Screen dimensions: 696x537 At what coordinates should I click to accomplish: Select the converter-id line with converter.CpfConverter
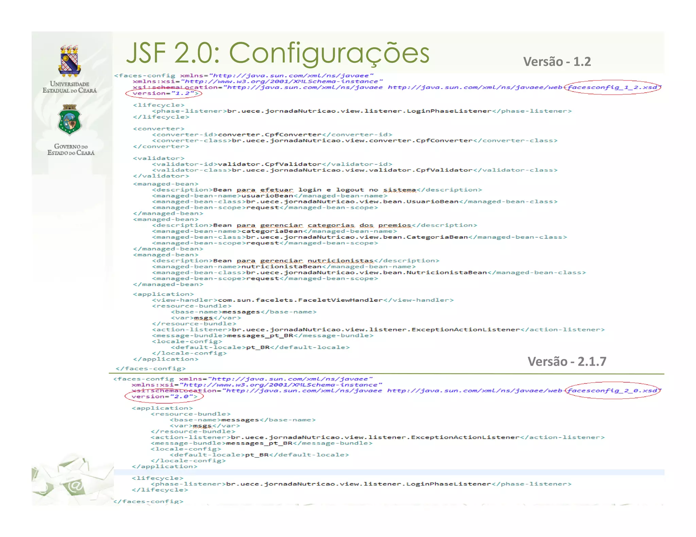click(272, 135)
